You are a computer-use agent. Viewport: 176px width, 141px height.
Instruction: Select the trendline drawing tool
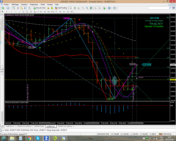[19, 12]
